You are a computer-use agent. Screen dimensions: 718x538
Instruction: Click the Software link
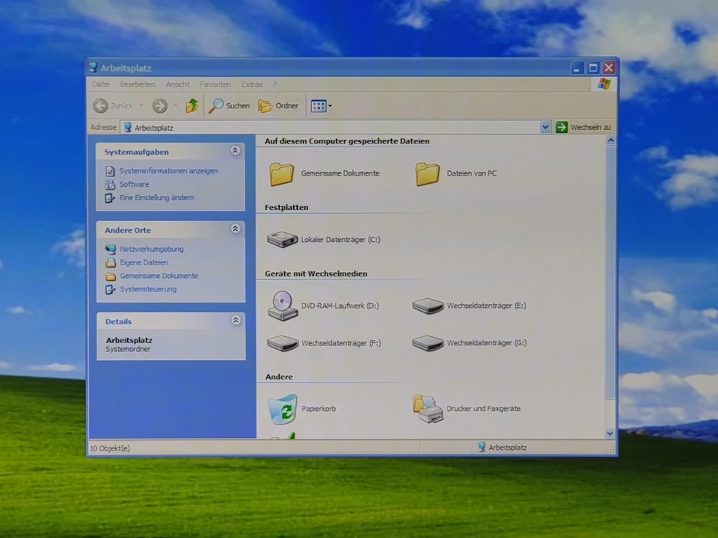(134, 184)
